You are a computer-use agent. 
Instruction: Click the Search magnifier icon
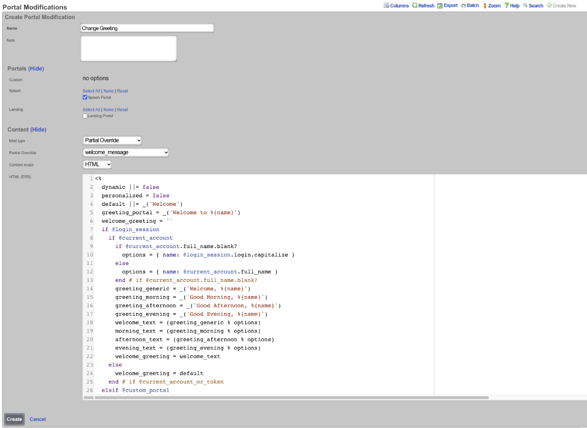click(x=525, y=6)
